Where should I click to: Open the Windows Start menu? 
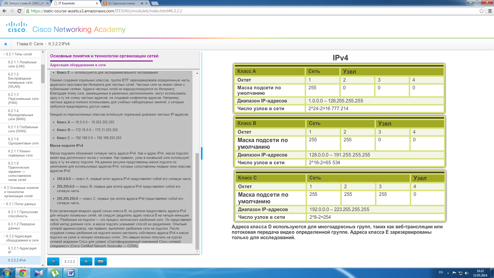pos(7,273)
